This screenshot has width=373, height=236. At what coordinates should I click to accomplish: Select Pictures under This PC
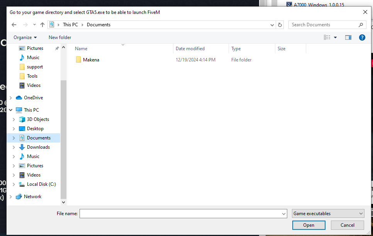click(35, 166)
